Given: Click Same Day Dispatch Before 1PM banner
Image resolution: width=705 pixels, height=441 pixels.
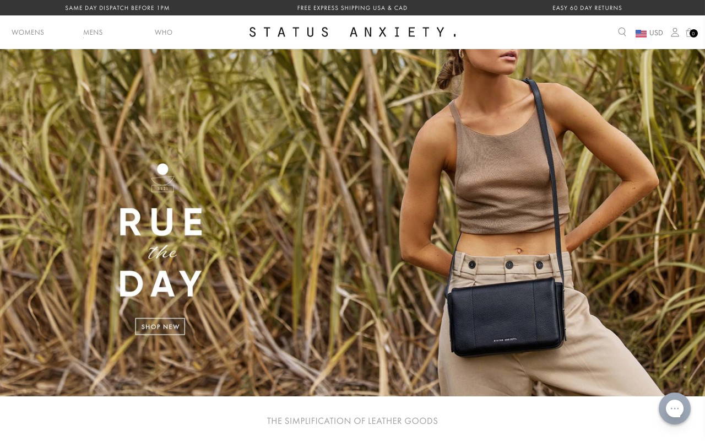Looking at the screenshot, I should 117,8.
